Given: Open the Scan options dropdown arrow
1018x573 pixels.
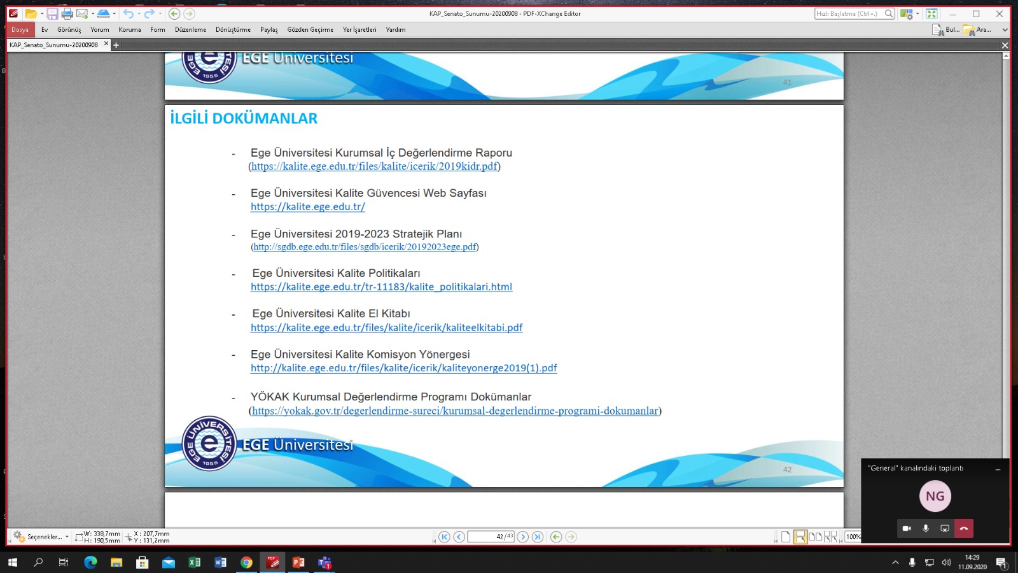Looking at the screenshot, I should coord(114,13).
